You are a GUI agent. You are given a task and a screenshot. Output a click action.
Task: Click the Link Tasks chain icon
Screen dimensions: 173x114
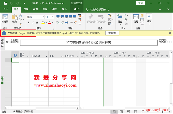pyautogui.click(x=71, y=23)
